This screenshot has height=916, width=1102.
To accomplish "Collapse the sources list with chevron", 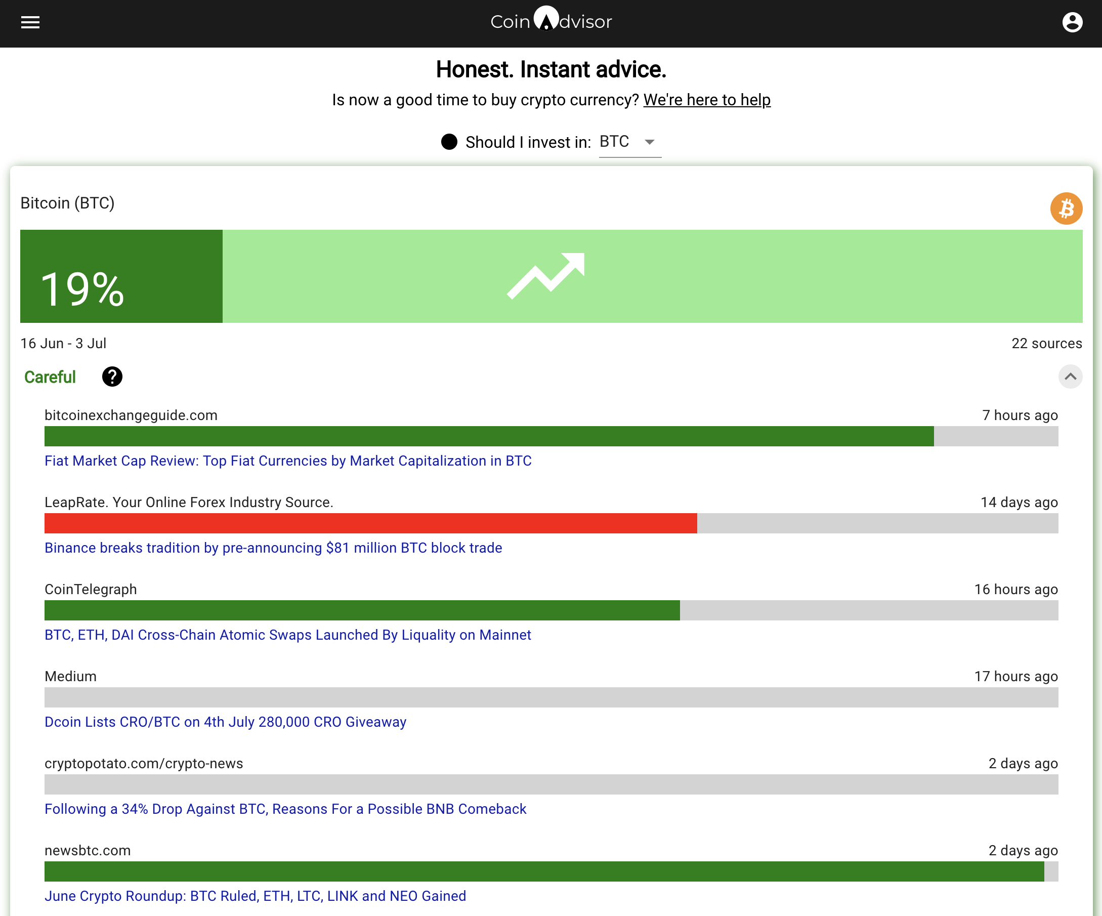I will [1070, 377].
